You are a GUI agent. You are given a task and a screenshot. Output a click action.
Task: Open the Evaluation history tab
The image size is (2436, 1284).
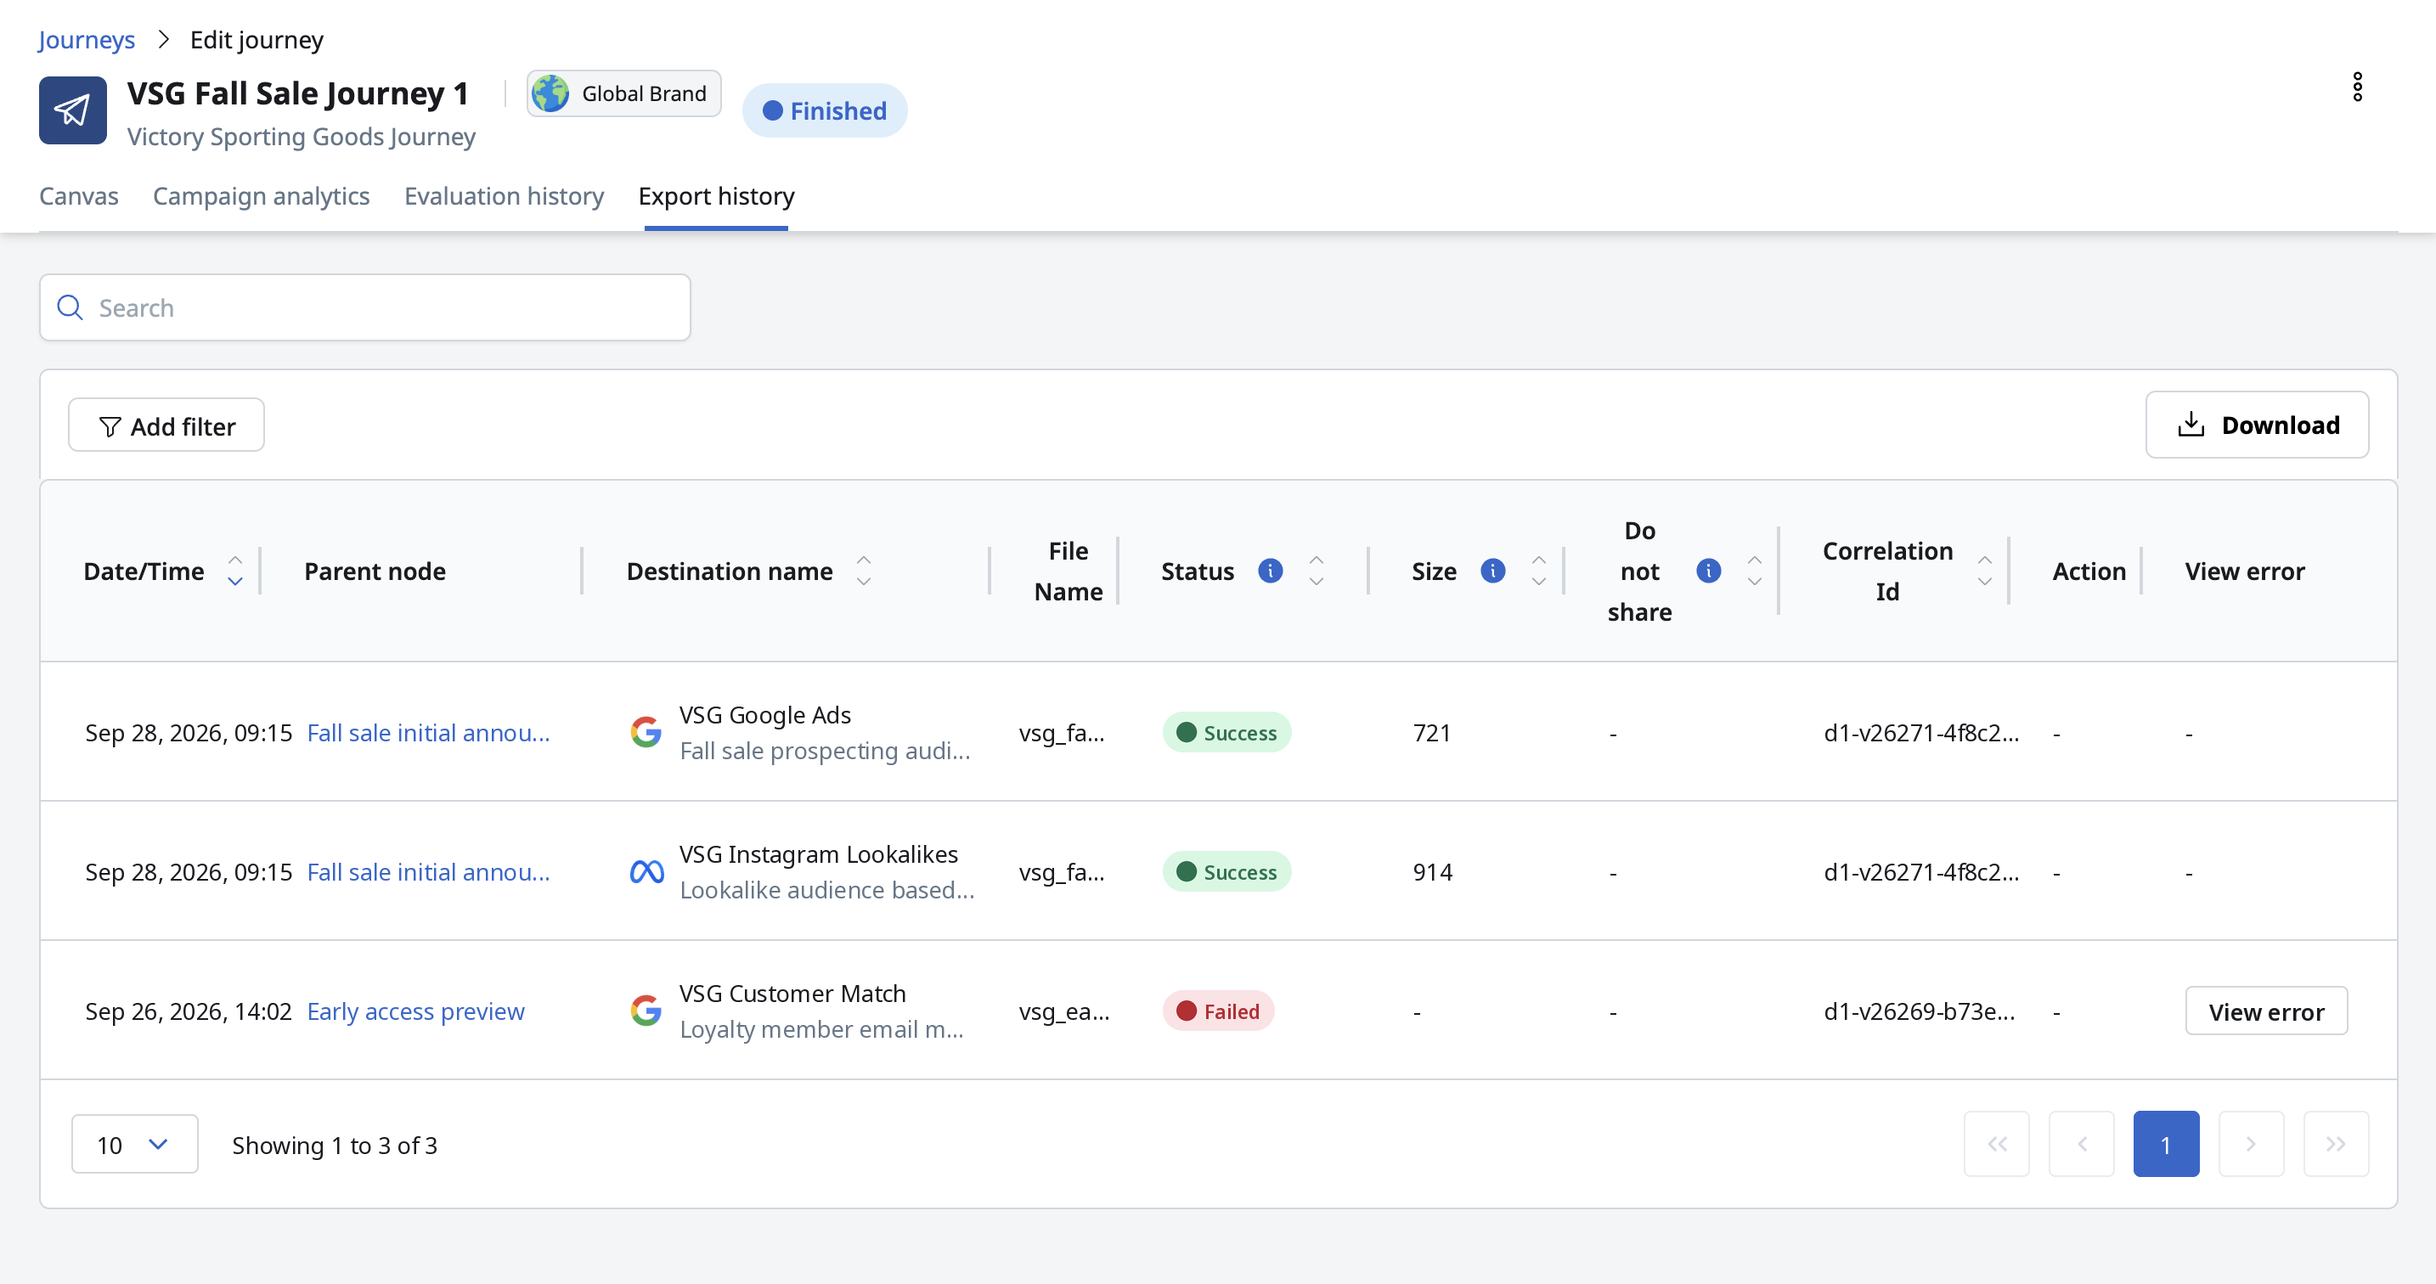click(x=504, y=195)
